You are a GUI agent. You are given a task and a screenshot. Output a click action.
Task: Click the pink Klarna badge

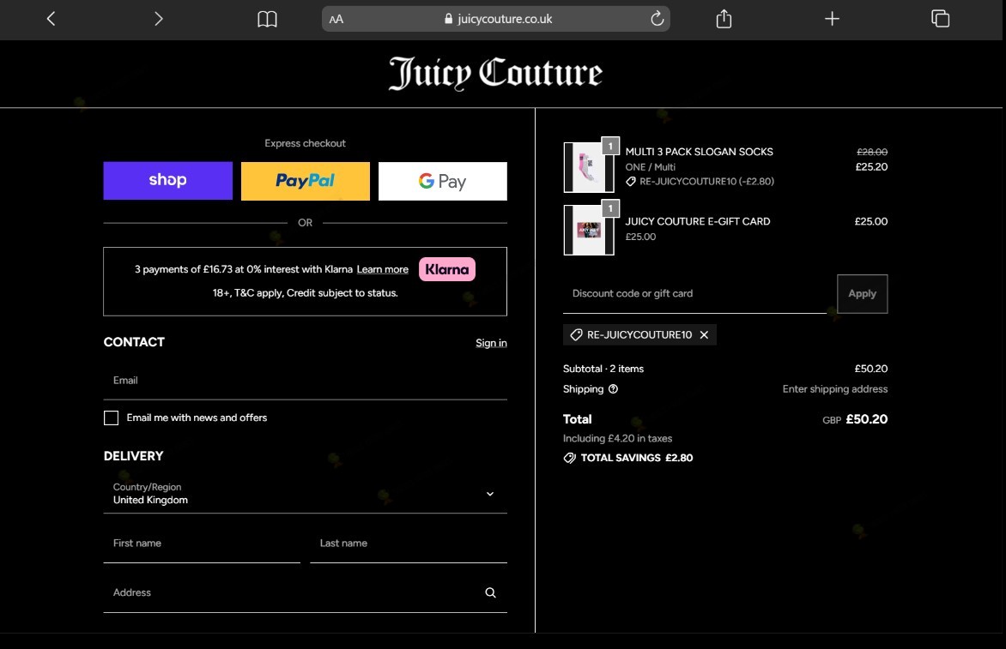[447, 269]
